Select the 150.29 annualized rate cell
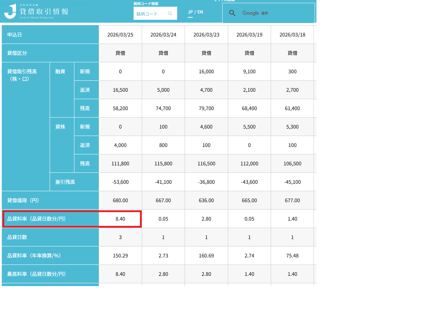Viewport: 433px width, 330px height. pos(120,256)
